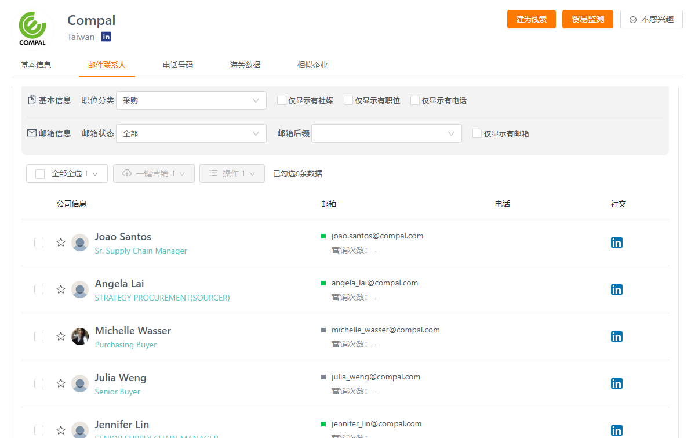This screenshot has width=691, height=438.
Task: Click the cloud upload icon in 一键营销
Action: [x=127, y=173]
